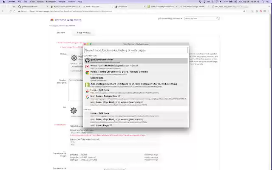Select the ship icon - Page 26 history result
Screen dimensions: 272x170
click(x=136, y=126)
